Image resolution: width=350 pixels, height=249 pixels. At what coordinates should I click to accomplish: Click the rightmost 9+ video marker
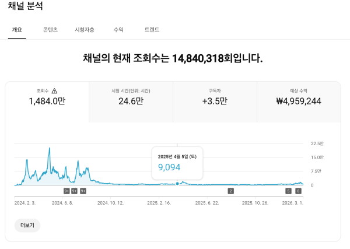click(83, 191)
